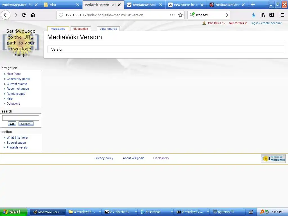This screenshot has height=216, width=288.
Task: Click the wiki logo placeholder image
Action: [x=21, y=43]
